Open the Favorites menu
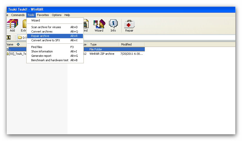Viewport: 242px width, 141px height. pos(43,15)
